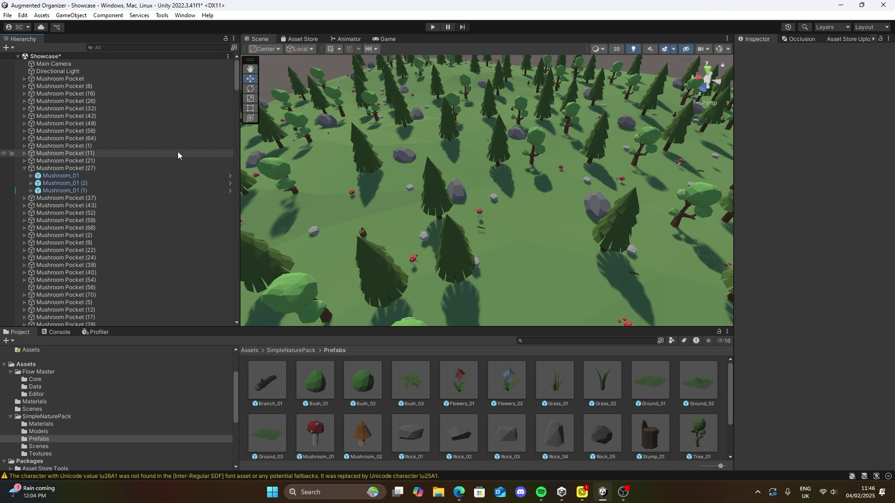Collapse the Flow Master folder

(x=10, y=372)
